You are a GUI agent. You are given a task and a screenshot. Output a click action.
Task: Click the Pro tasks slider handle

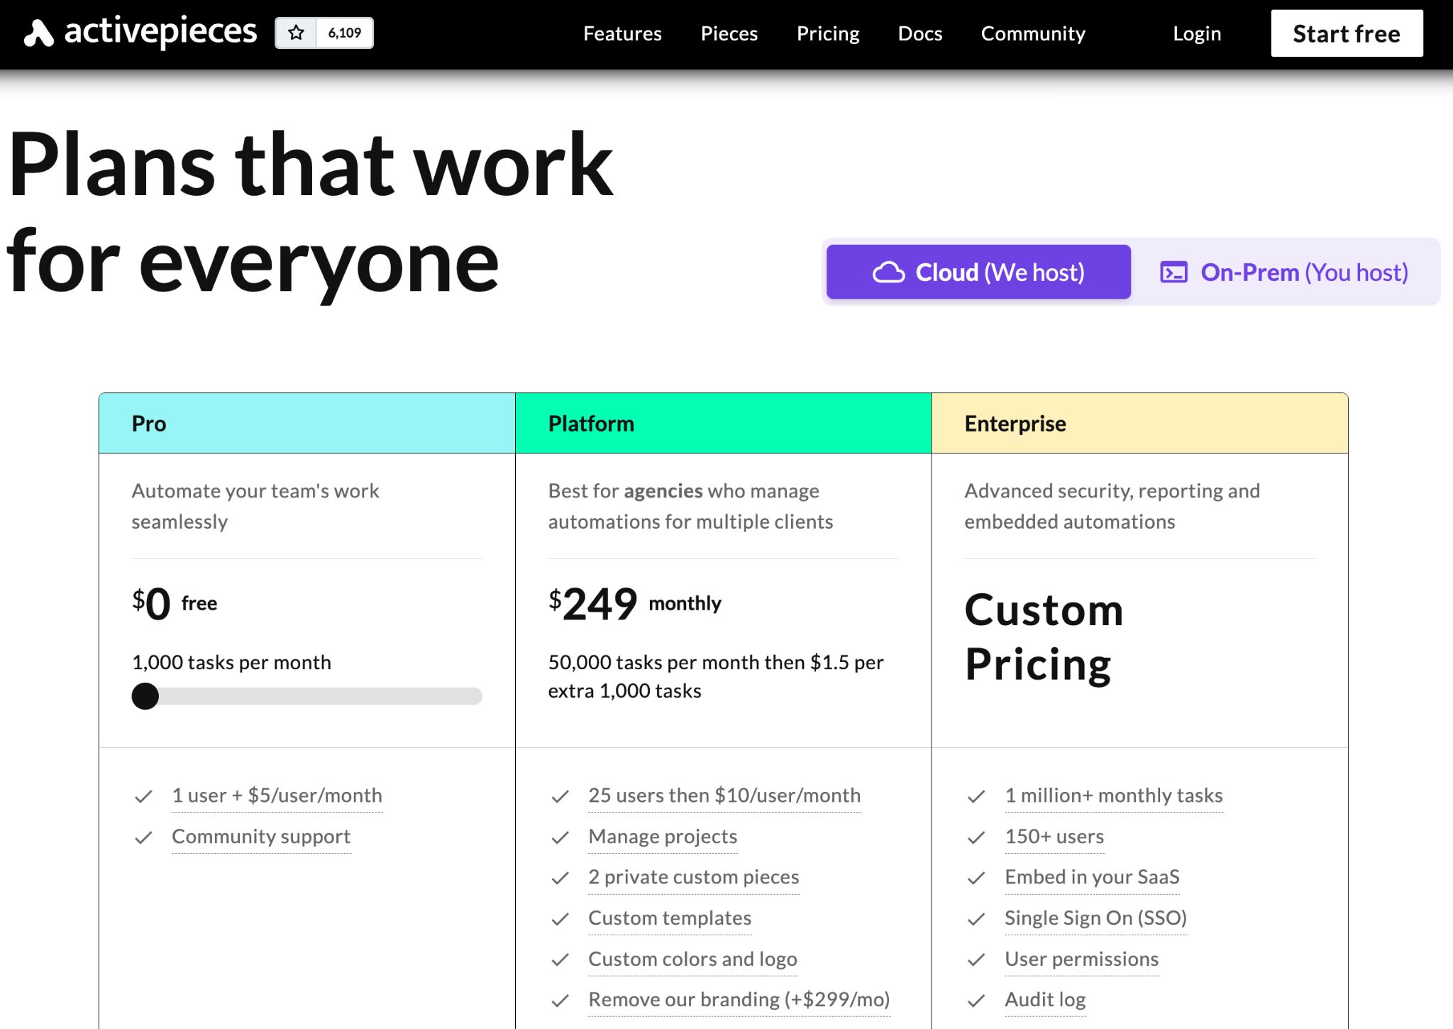(145, 696)
